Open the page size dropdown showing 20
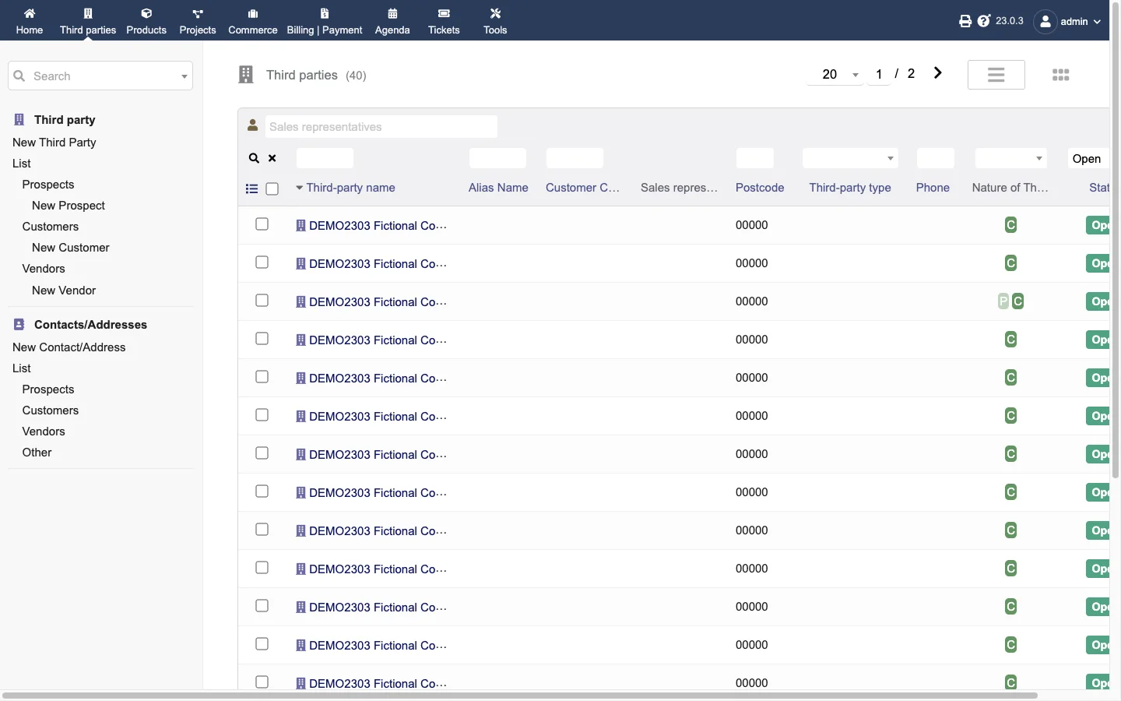This screenshot has width=1121, height=701. [x=835, y=74]
